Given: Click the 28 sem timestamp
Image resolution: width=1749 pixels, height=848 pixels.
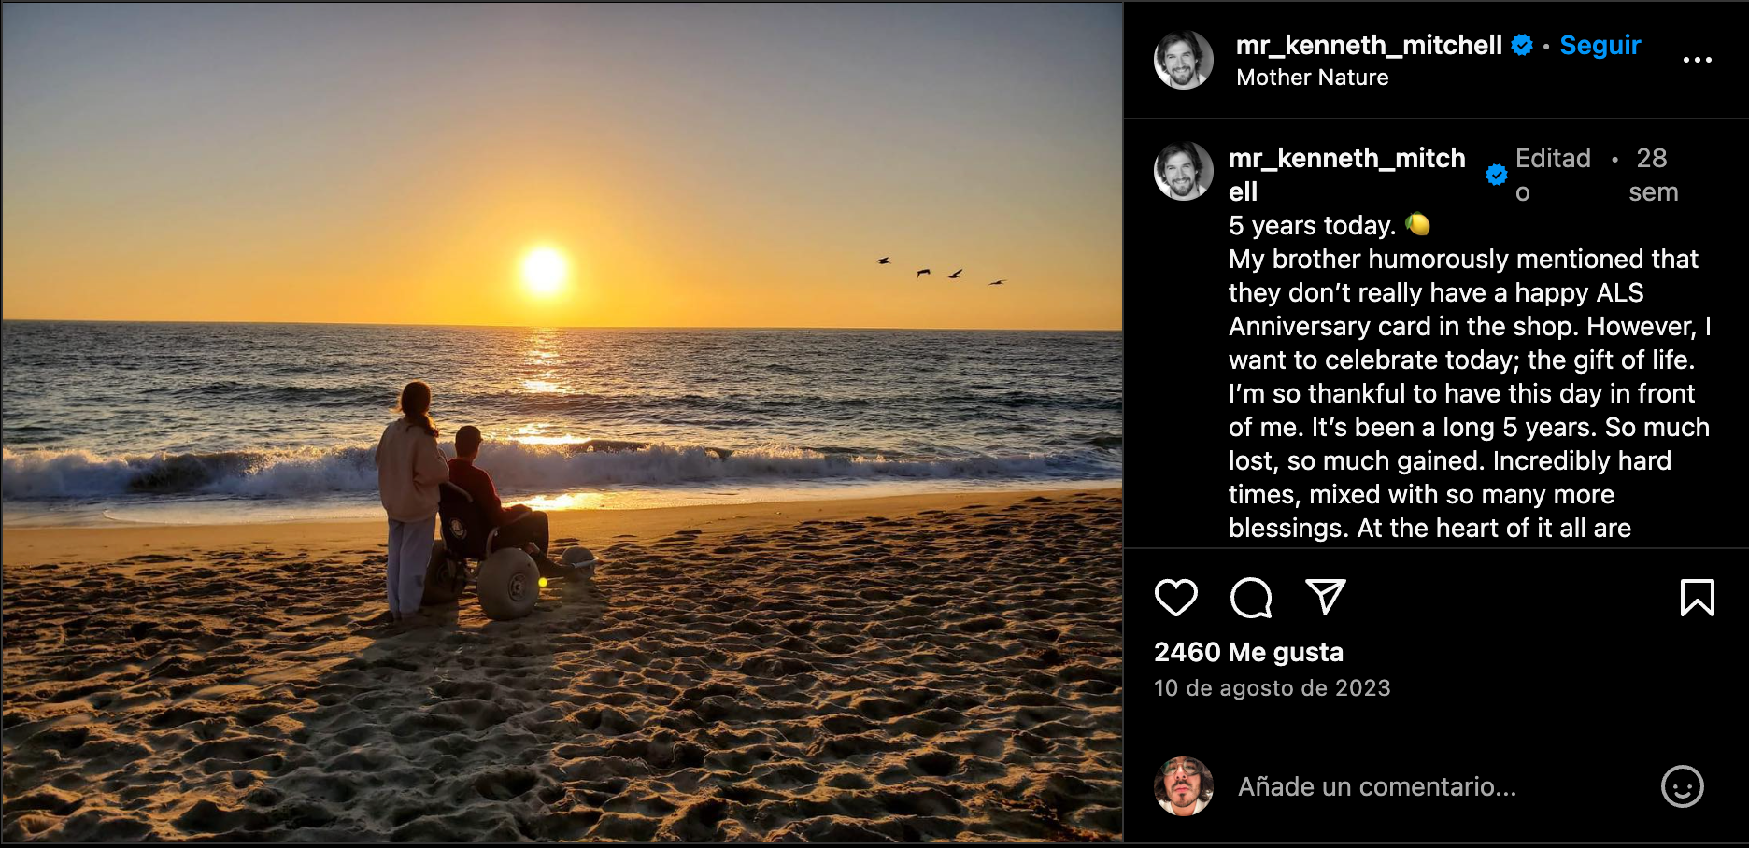Looking at the screenshot, I should 1653,175.
